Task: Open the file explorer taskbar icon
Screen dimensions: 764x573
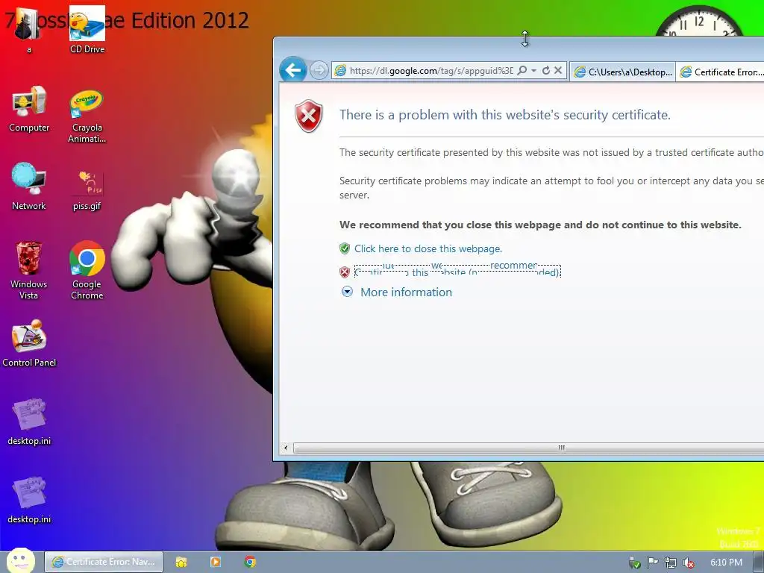Action: pos(181,562)
